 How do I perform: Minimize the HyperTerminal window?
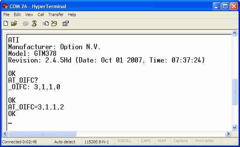216,6
